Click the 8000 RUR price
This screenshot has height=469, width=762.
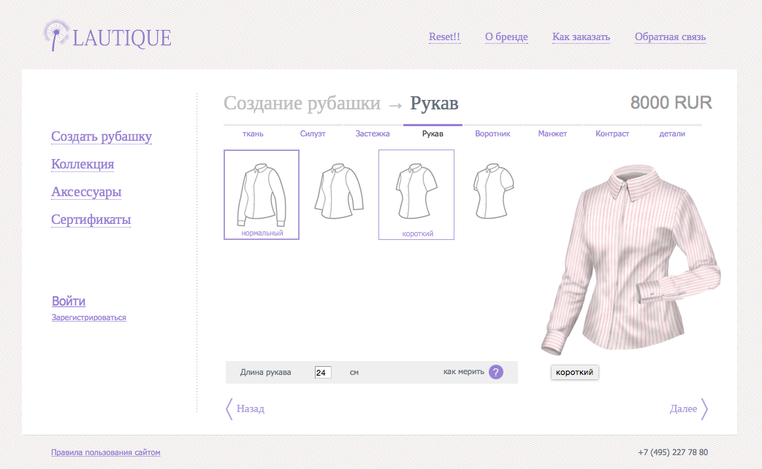(x=671, y=103)
